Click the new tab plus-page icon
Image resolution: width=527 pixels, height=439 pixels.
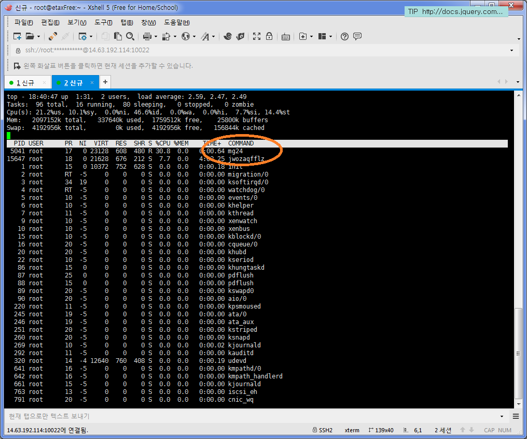click(x=303, y=36)
